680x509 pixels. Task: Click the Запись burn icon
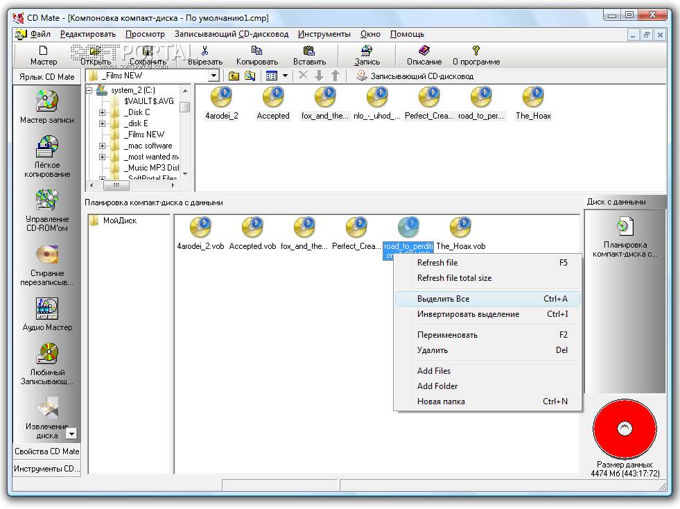pos(367,51)
